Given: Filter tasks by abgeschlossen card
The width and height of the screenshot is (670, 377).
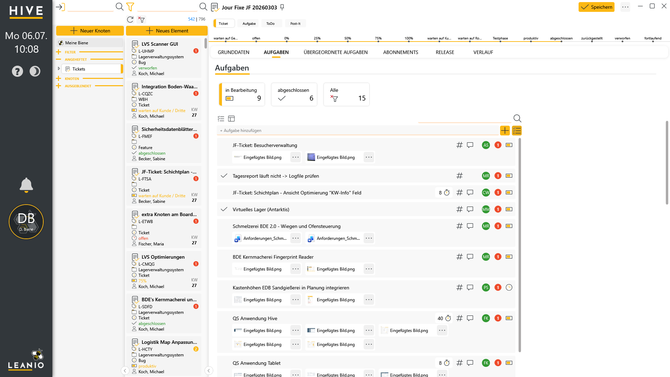Looking at the screenshot, I should 294,94.
